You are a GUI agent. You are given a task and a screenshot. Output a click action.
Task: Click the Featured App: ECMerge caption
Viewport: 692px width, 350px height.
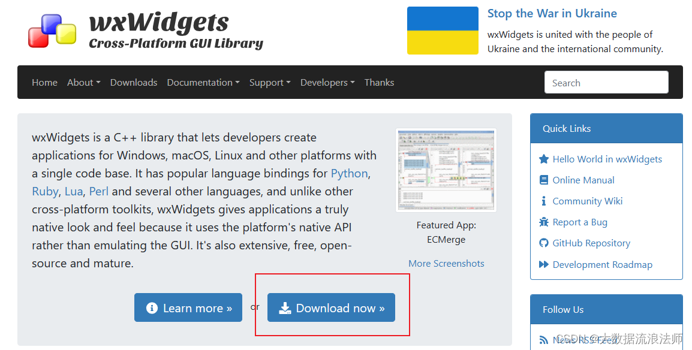pyautogui.click(x=446, y=233)
